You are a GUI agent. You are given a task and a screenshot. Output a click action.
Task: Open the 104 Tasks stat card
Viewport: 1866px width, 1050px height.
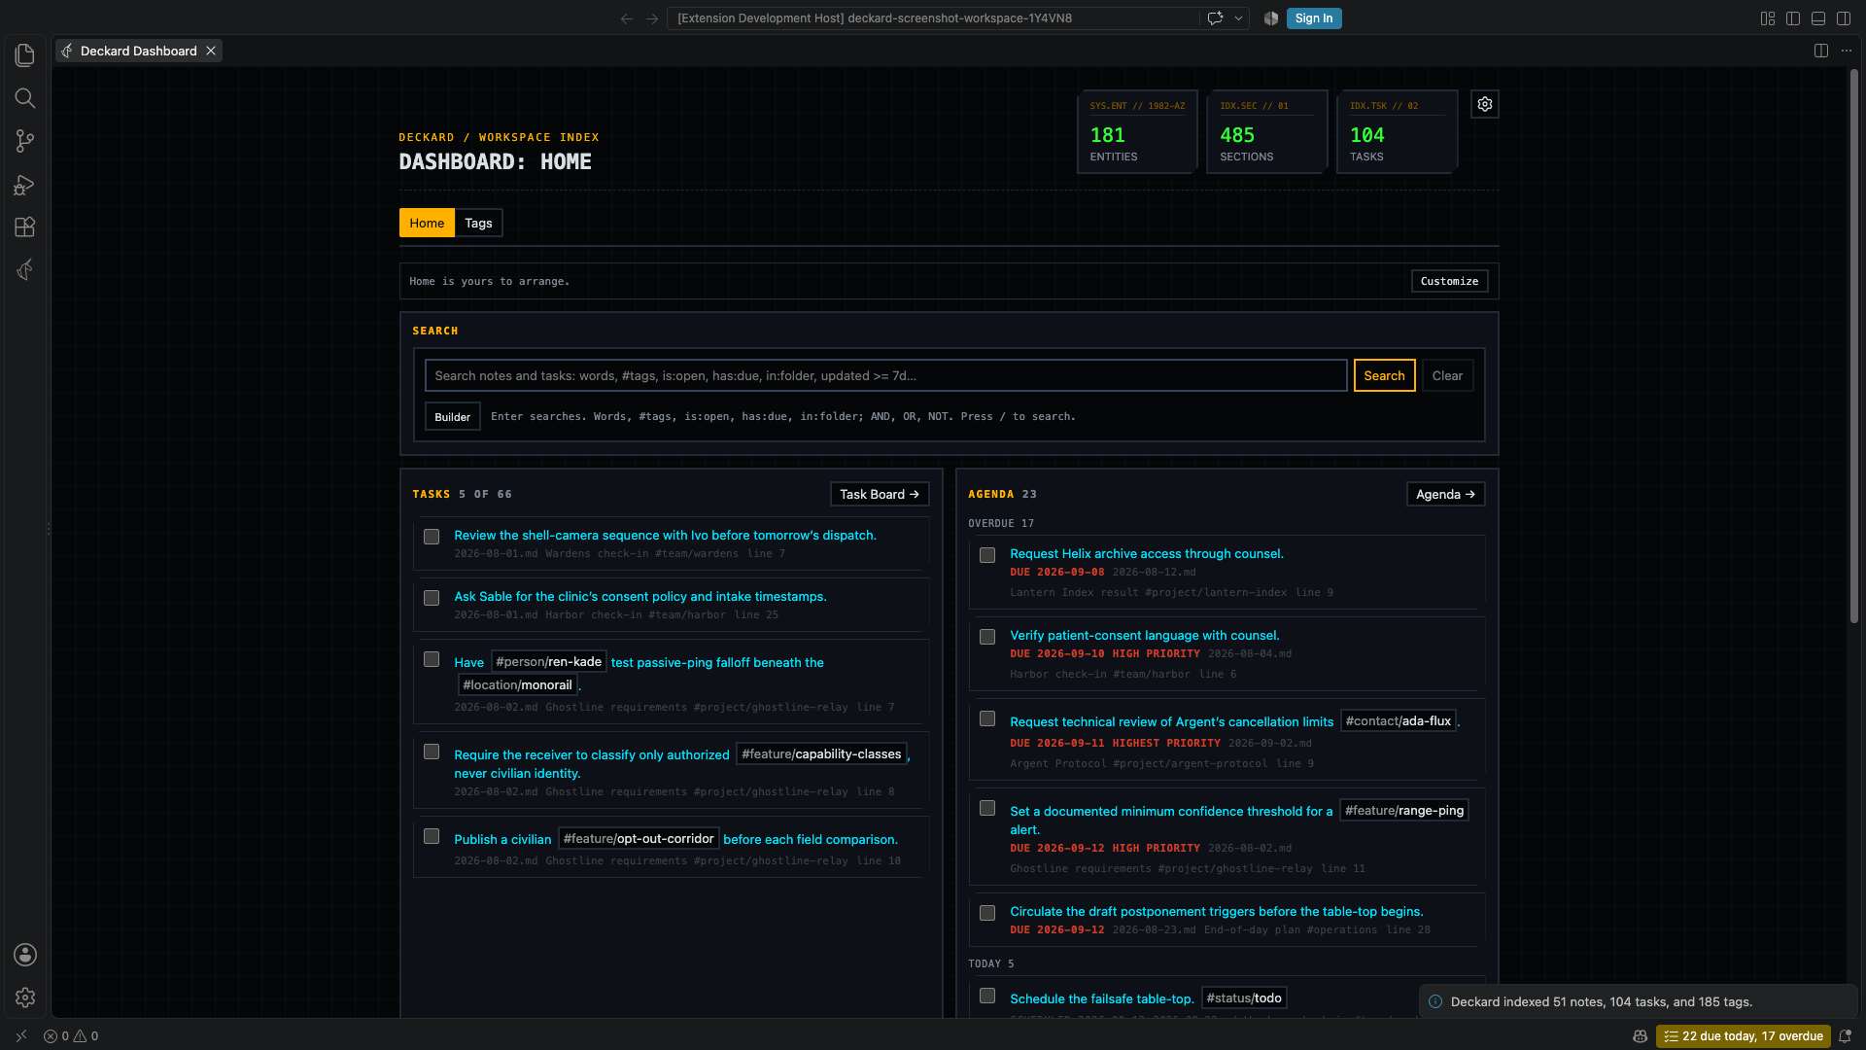pos(1397,132)
